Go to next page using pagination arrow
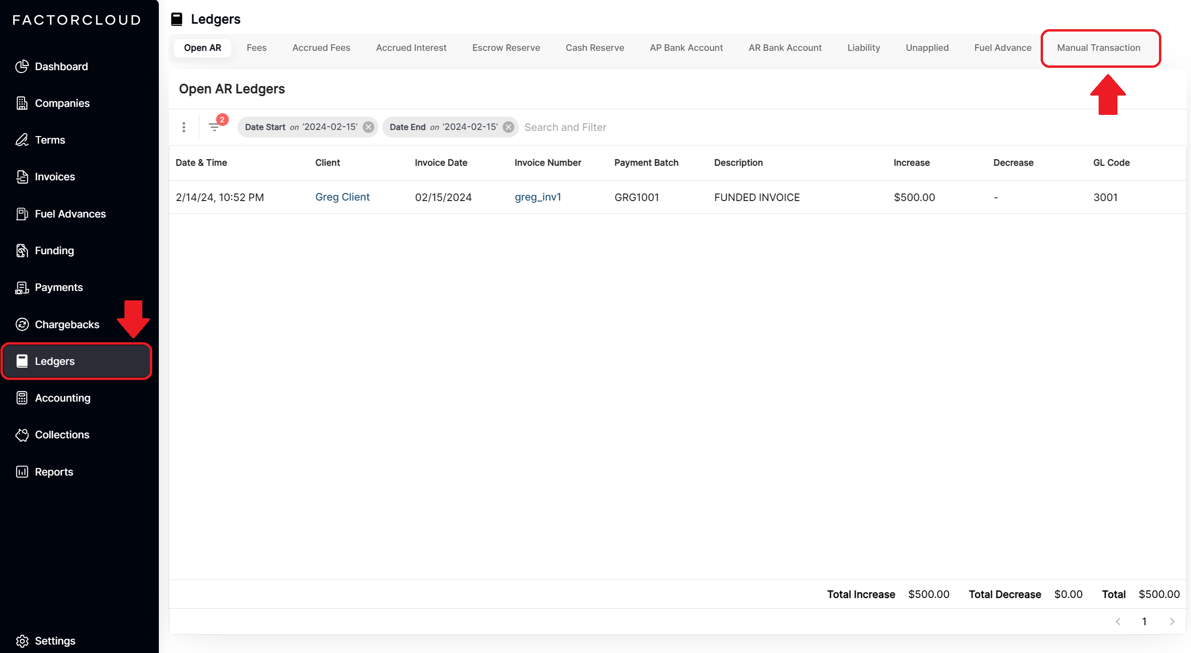Screen dimensions: 1191x653 [x=1173, y=621]
